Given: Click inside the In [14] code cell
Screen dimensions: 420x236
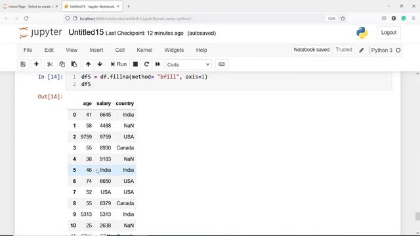Looking at the screenshot, I should (229, 81).
